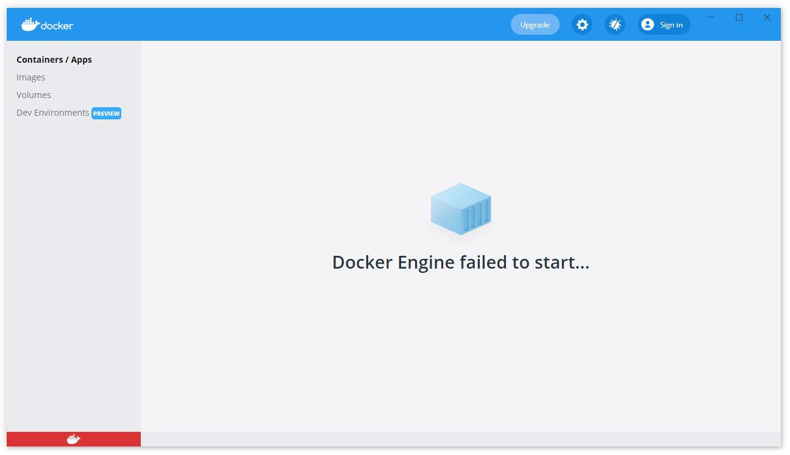Click the 'docker' wordmark next to the whale logo
Viewport: 790px width, 455px height.
pos(57,25)
